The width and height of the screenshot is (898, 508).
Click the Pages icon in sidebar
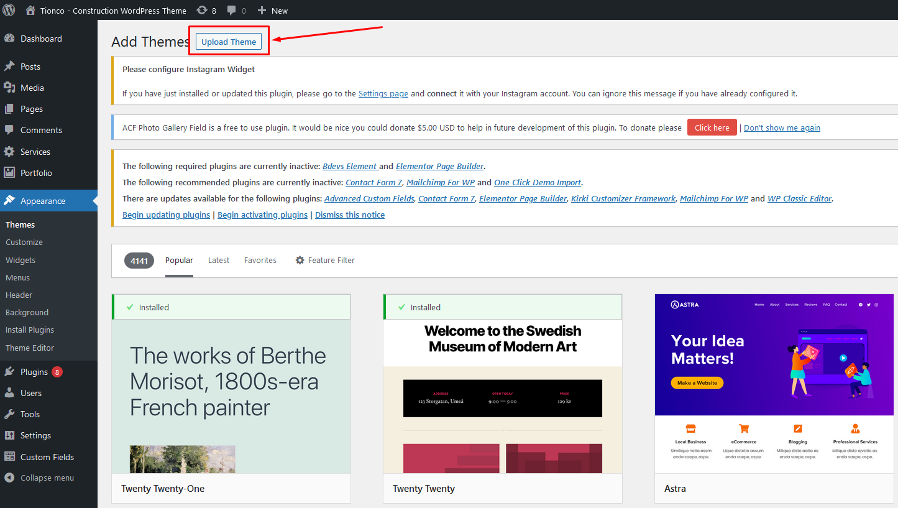(x=9, y=109)
